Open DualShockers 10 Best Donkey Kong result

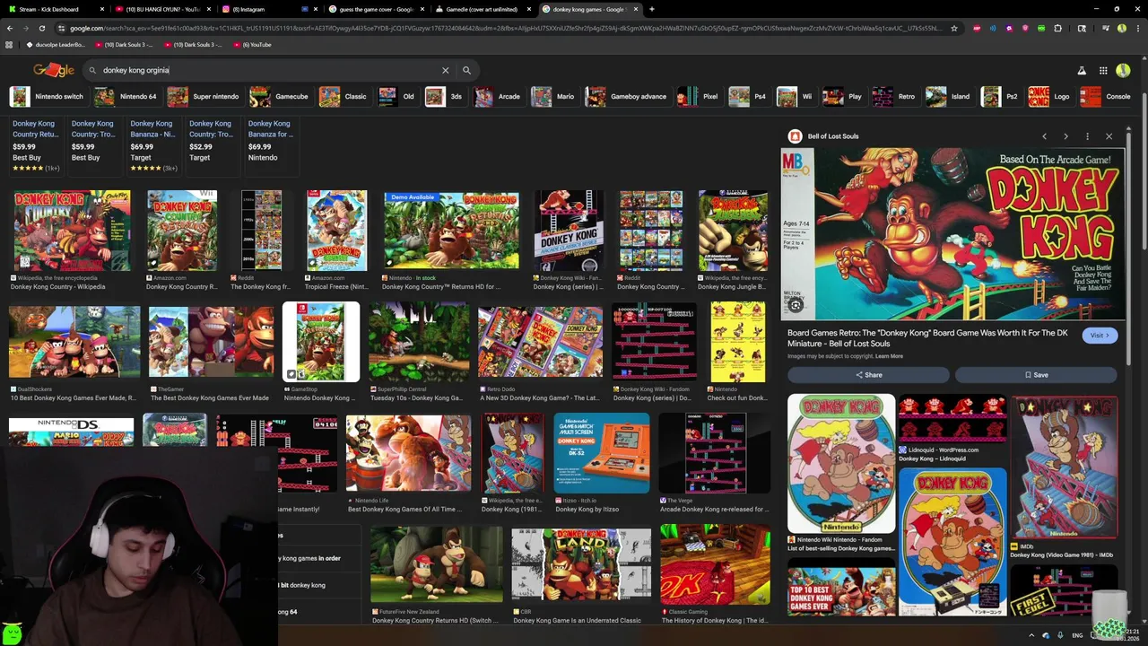pyautogui.click(x=74, y=343)
